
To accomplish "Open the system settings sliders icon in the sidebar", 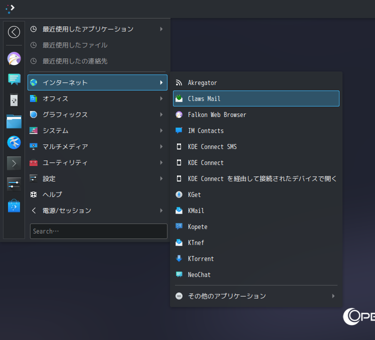I will click(x=14, y=184).
